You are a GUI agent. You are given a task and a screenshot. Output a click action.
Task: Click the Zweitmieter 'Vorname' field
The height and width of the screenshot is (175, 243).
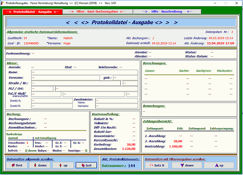[116, 106]
